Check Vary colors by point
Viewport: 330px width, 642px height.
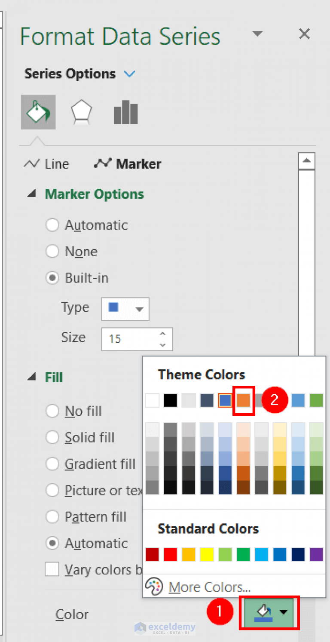pos(52,569)
